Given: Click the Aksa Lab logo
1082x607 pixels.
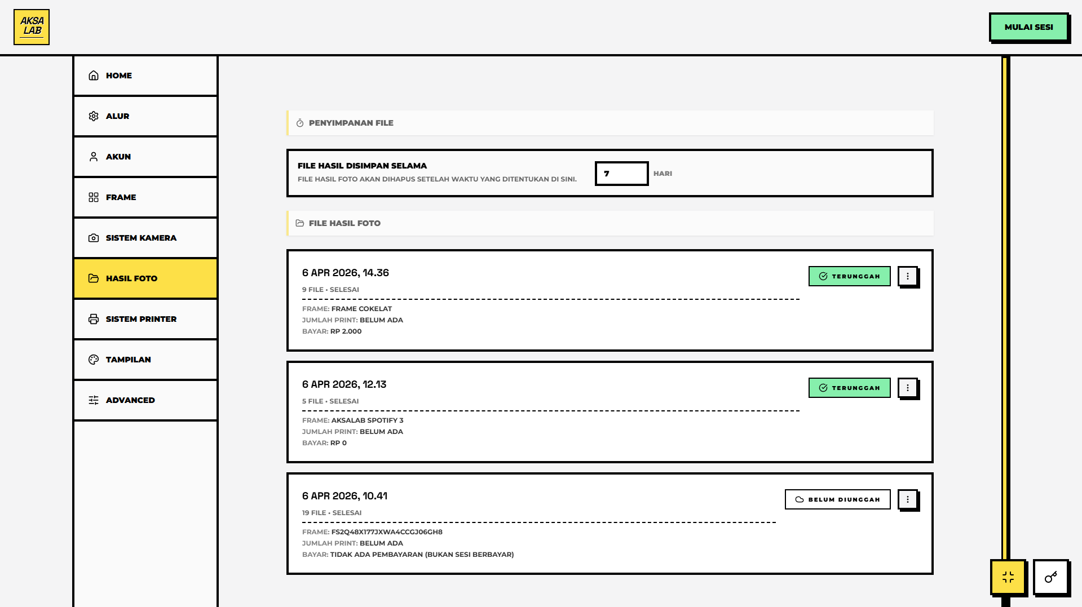Looking at the screenshot, I should [x=32, y=27].
